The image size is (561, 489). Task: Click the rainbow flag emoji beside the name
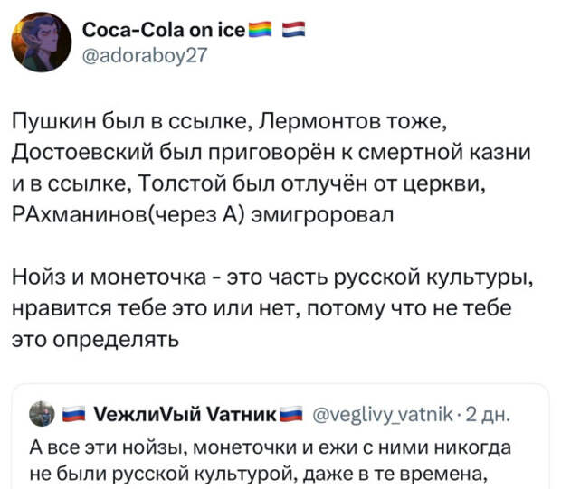point(259,31)
